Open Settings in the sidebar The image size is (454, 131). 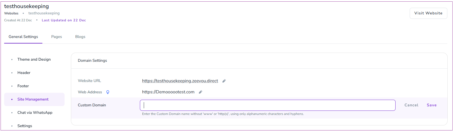point(25,126)
